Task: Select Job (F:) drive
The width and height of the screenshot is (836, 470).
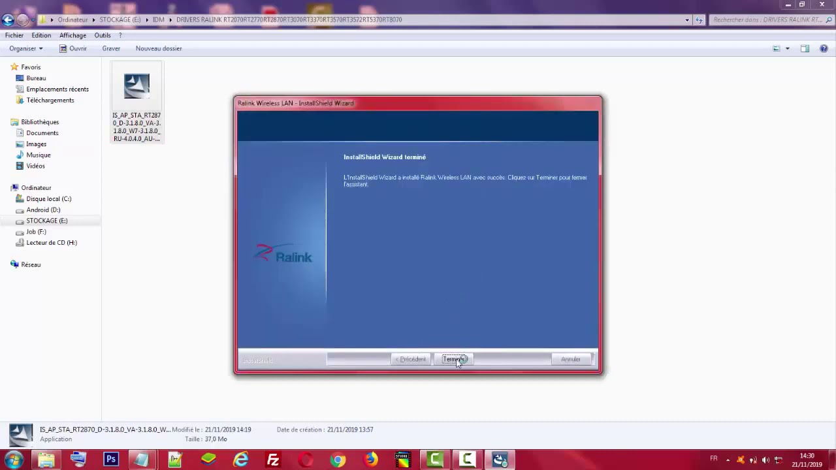Action: pos(36,232)
